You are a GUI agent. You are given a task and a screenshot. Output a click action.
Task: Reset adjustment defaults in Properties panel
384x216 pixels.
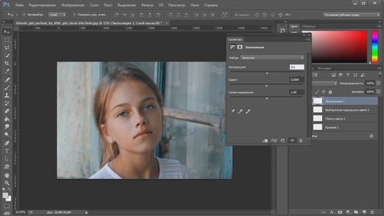tap(283, 140)
